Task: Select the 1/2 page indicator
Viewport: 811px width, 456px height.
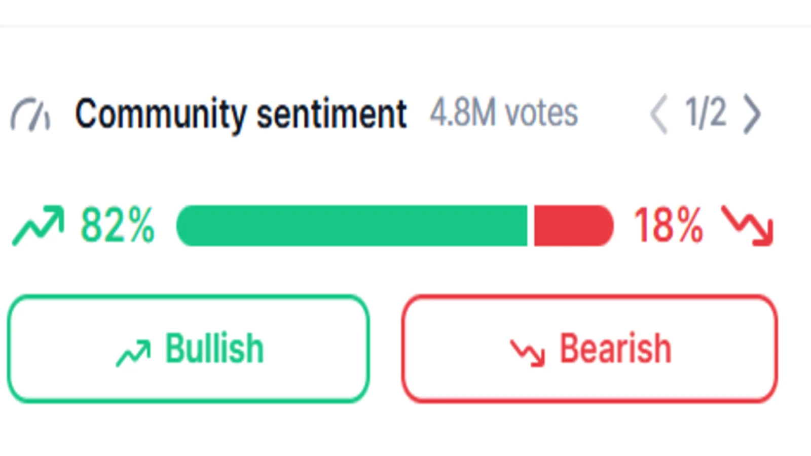Action: tap(705, 112)
